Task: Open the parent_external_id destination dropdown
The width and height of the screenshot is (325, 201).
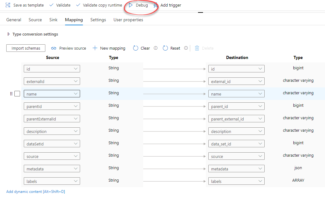Action: [236, 119]
